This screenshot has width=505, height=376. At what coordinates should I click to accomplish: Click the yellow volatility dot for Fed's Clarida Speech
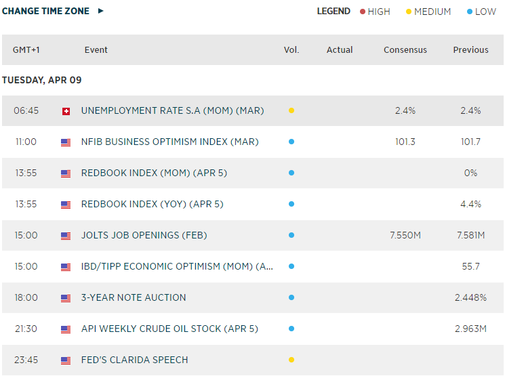(291, 360)
